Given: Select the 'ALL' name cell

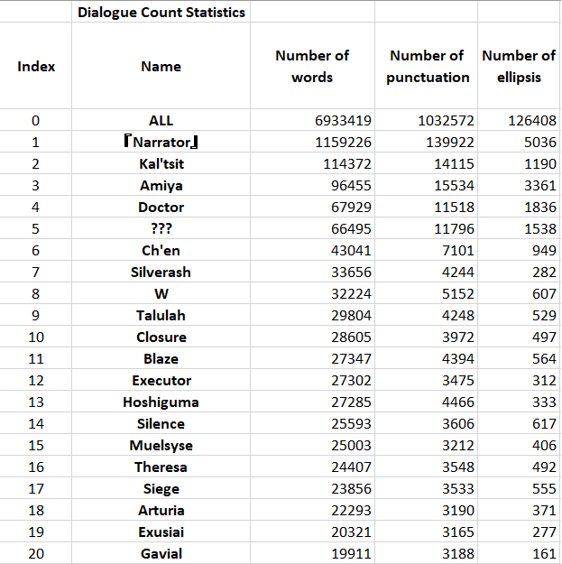Looking at the screenshot, I should [161, 120].
